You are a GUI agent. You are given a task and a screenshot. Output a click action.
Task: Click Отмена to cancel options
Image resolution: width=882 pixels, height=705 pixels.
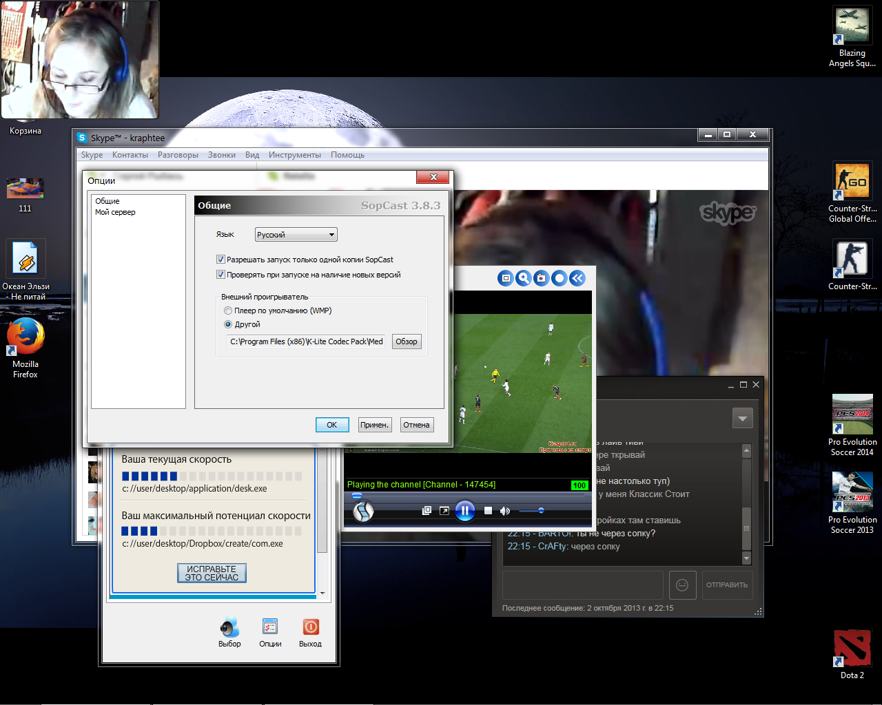point(416,425)
